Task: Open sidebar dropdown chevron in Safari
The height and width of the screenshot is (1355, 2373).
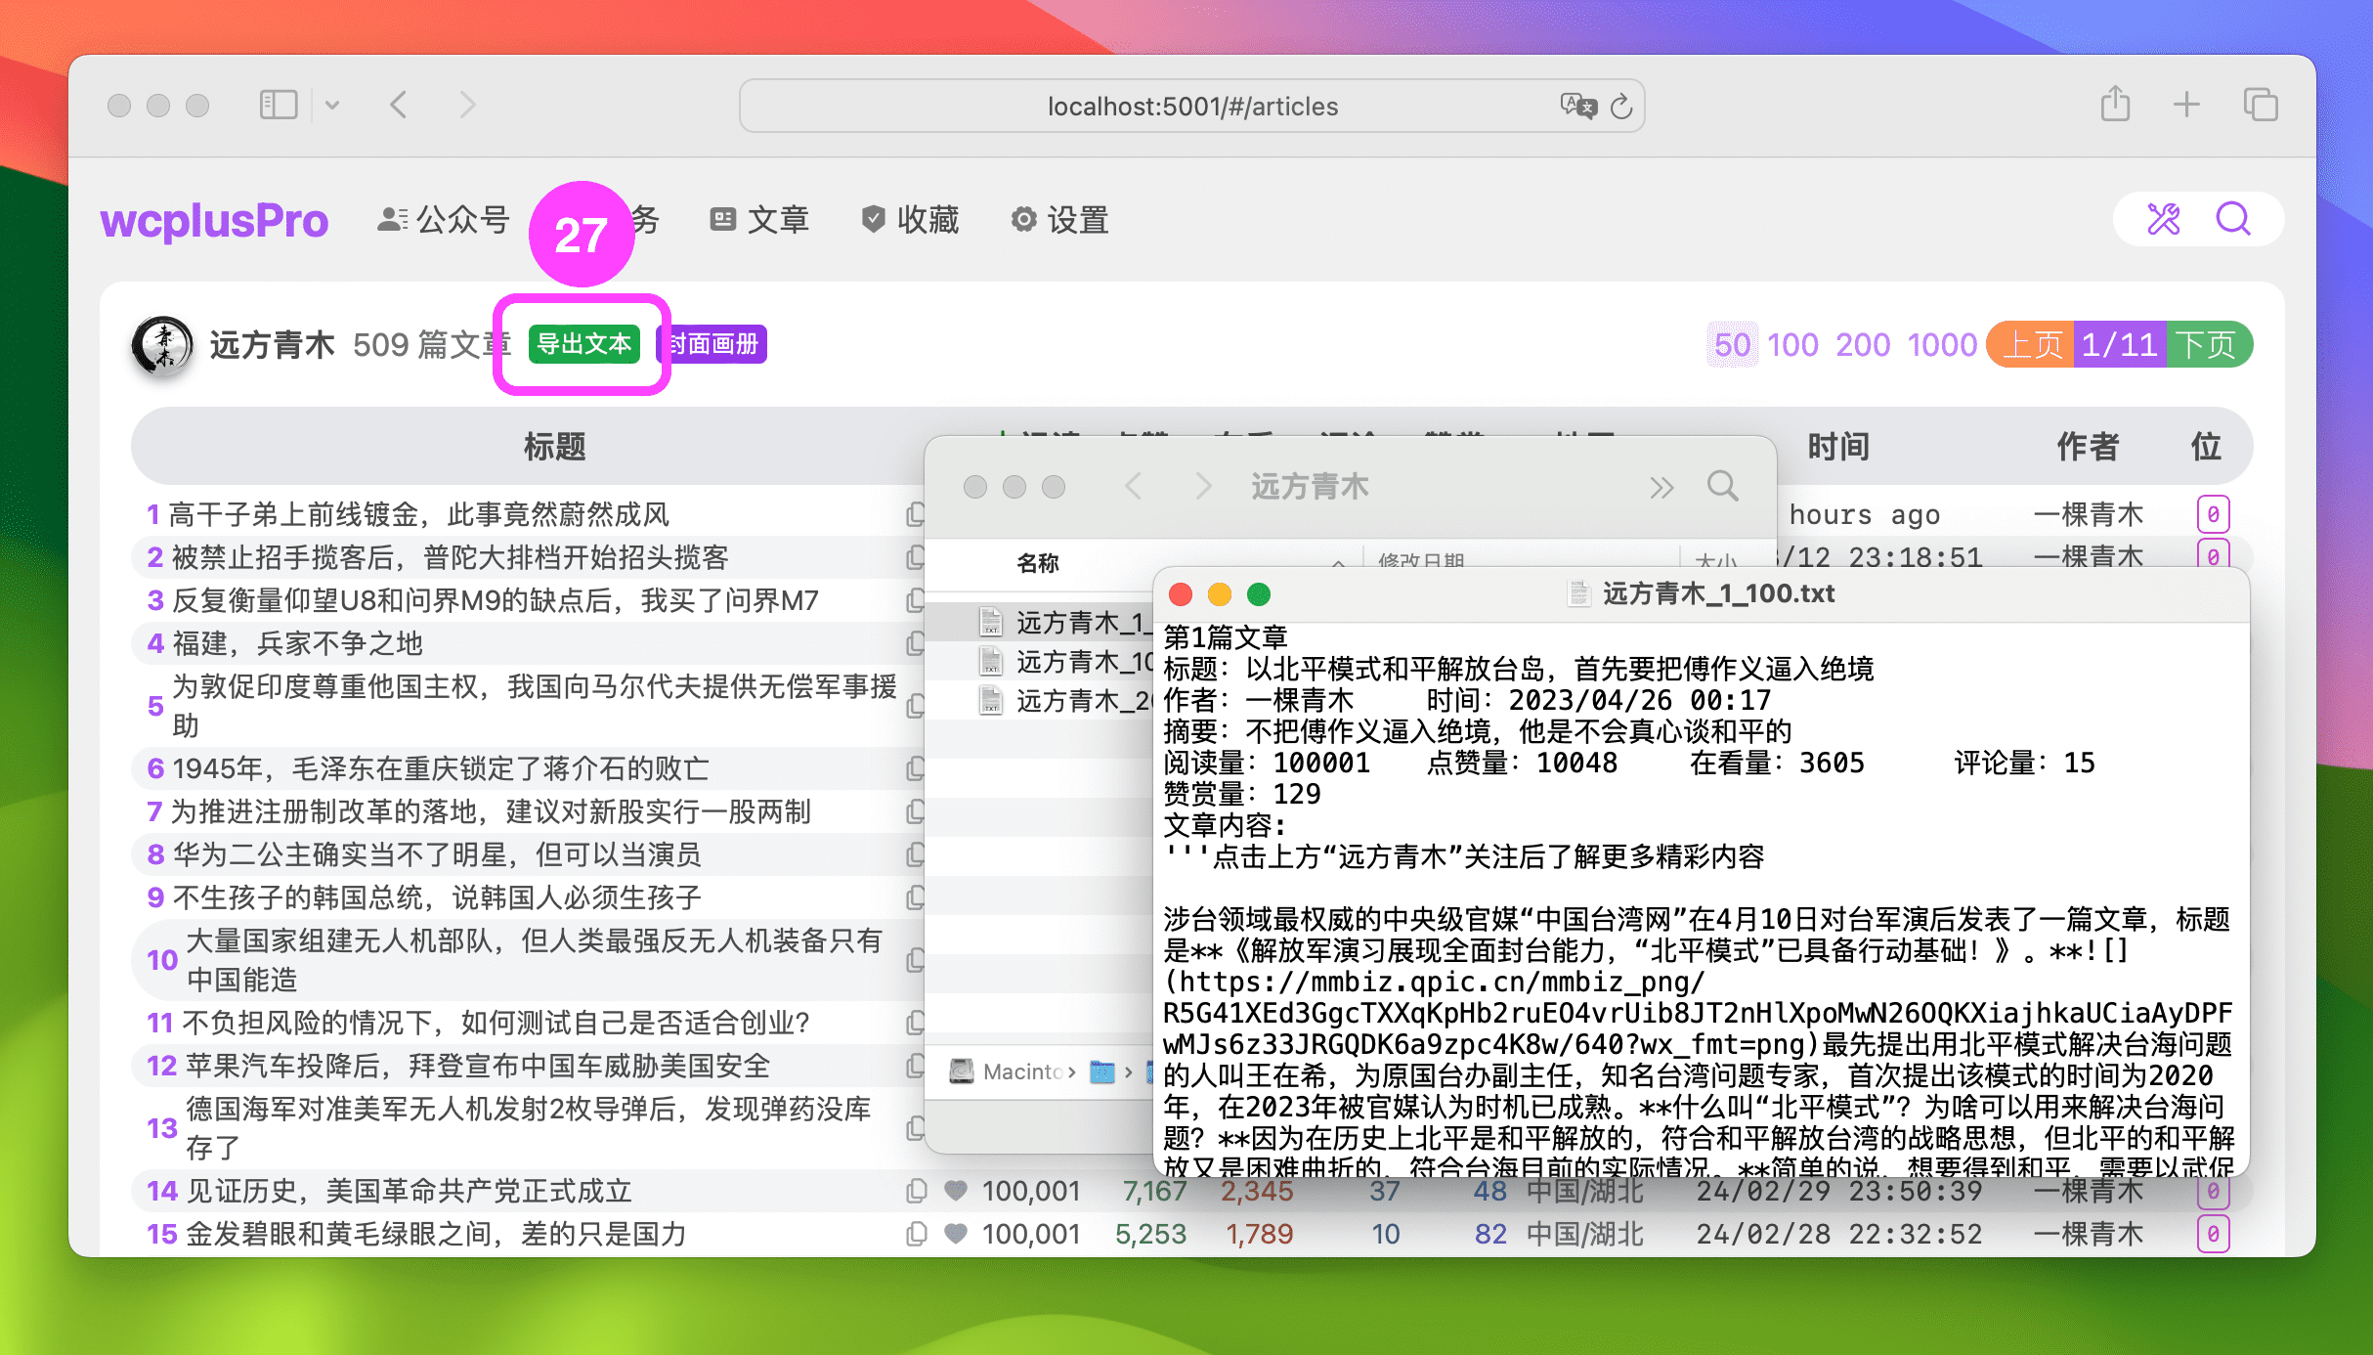Action: 332,106
